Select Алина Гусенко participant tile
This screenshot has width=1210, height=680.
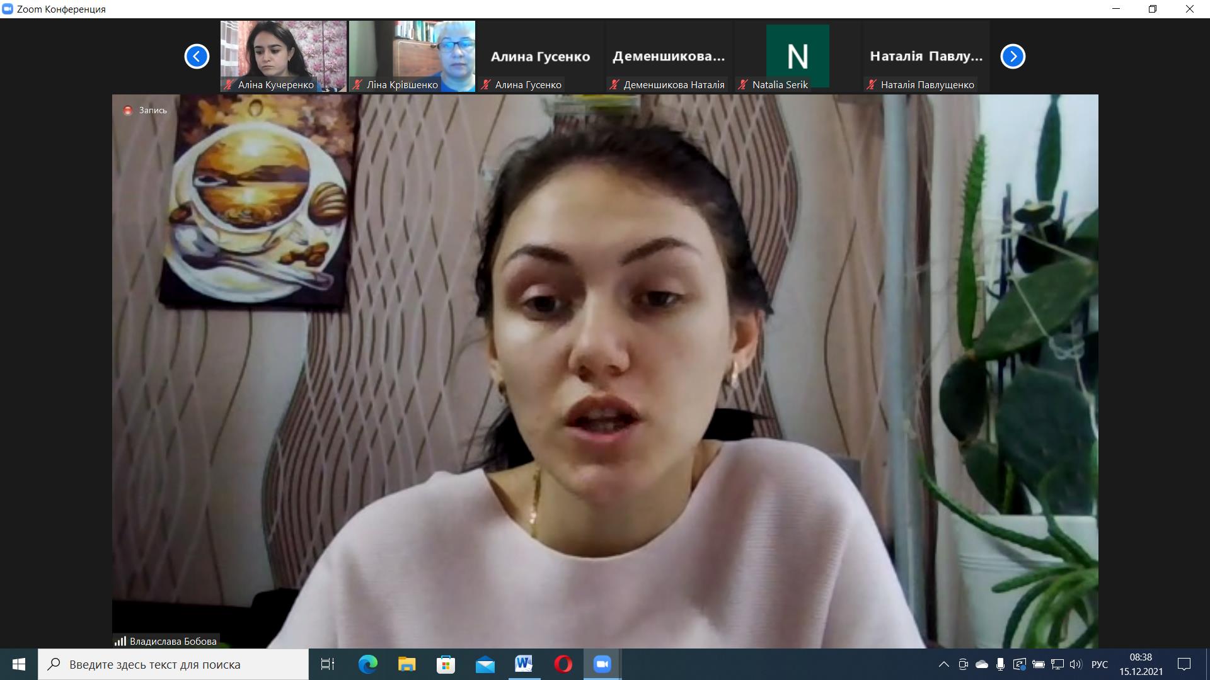[x=541, y=57]
